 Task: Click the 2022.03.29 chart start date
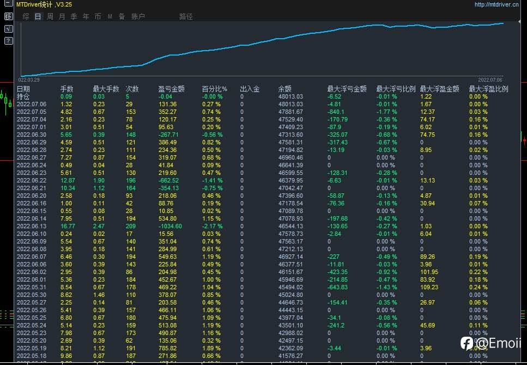click(28, 80)
